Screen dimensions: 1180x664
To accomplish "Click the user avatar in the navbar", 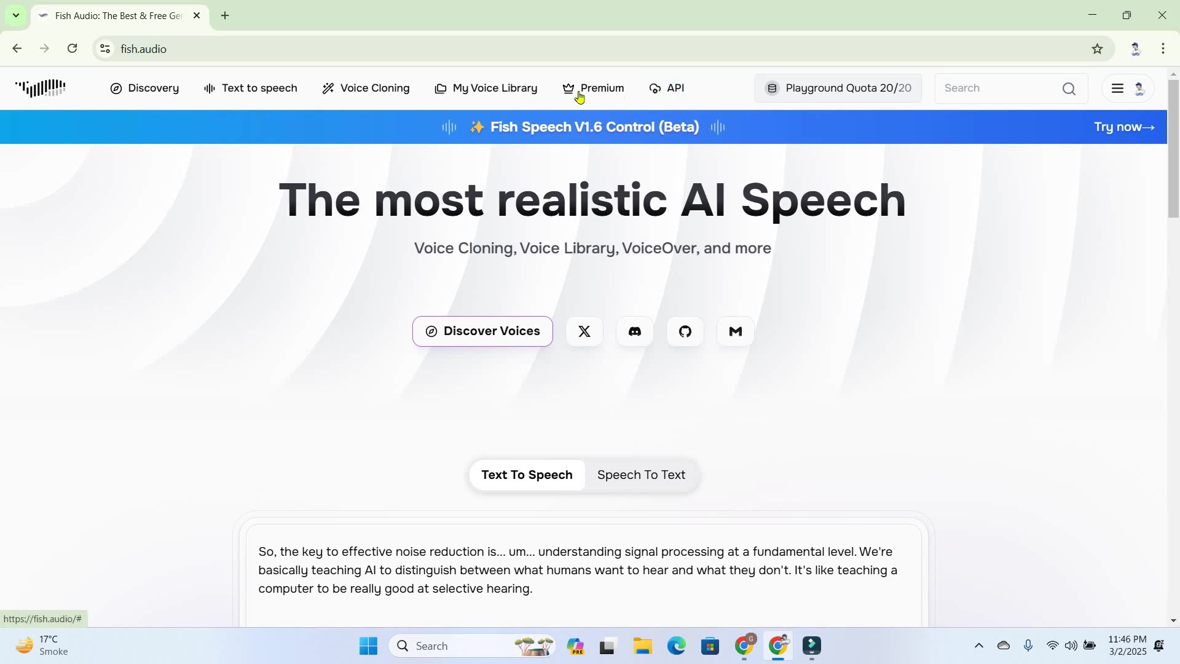I will 1139,89.
